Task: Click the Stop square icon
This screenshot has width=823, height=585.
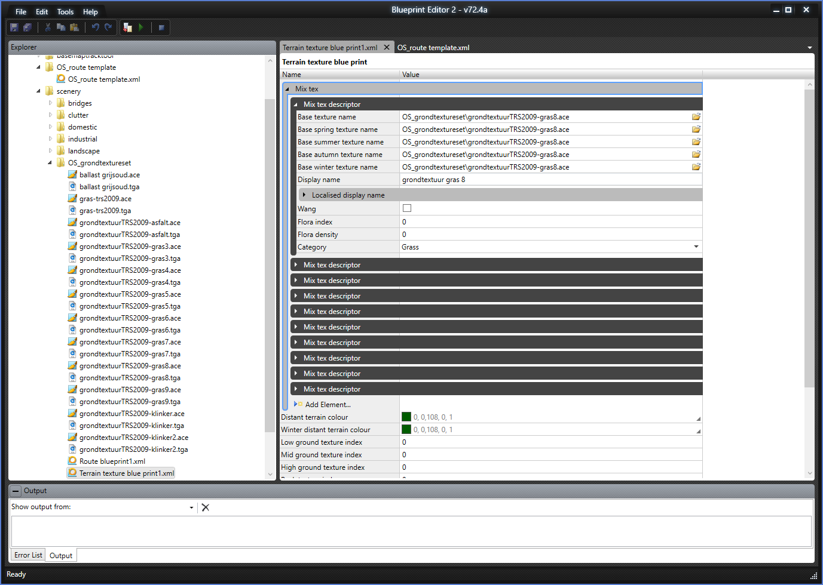Action: [161, 27]
